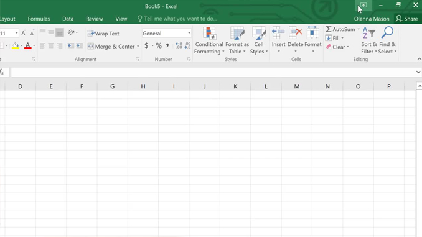
Task: Open Cell Styles gallery
Action: pyautogui.click(x=259, y=40)
